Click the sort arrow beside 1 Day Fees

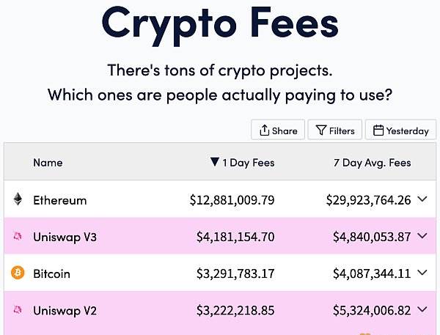215,162
